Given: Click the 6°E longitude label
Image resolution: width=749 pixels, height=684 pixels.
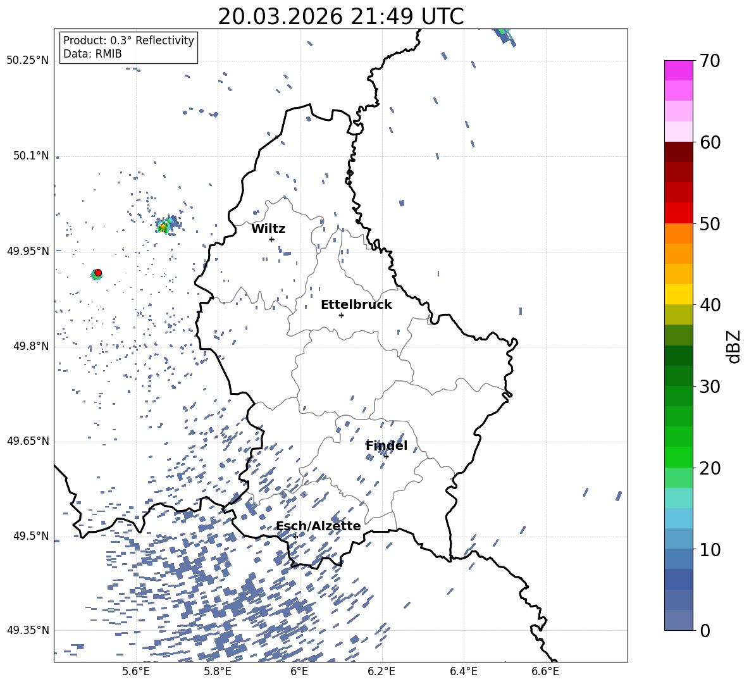Looking at the screenshot, I should [299, 671].
